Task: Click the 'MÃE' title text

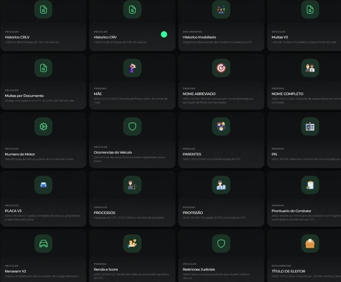Action: tap(98, 94)
